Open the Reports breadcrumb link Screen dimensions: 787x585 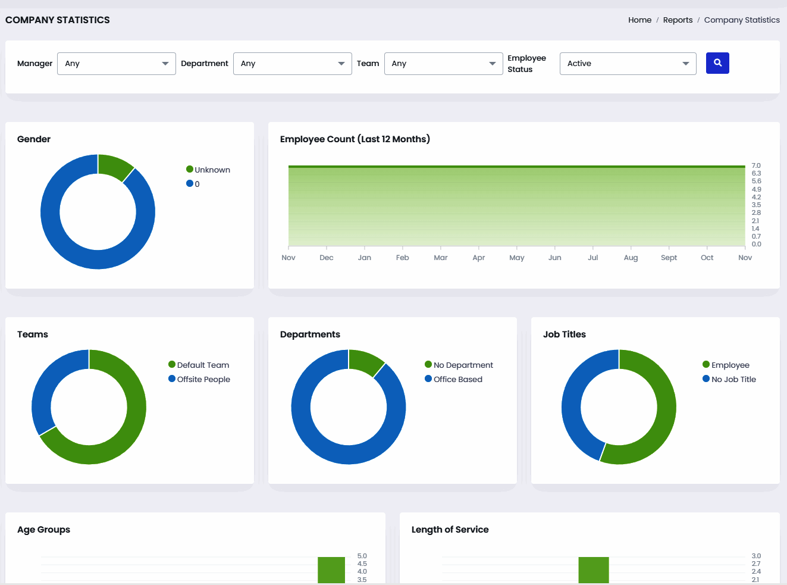[x=678, y=20]
